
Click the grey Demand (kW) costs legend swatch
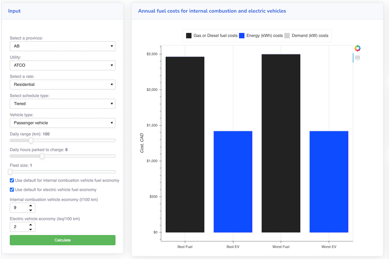click(287, 36)
